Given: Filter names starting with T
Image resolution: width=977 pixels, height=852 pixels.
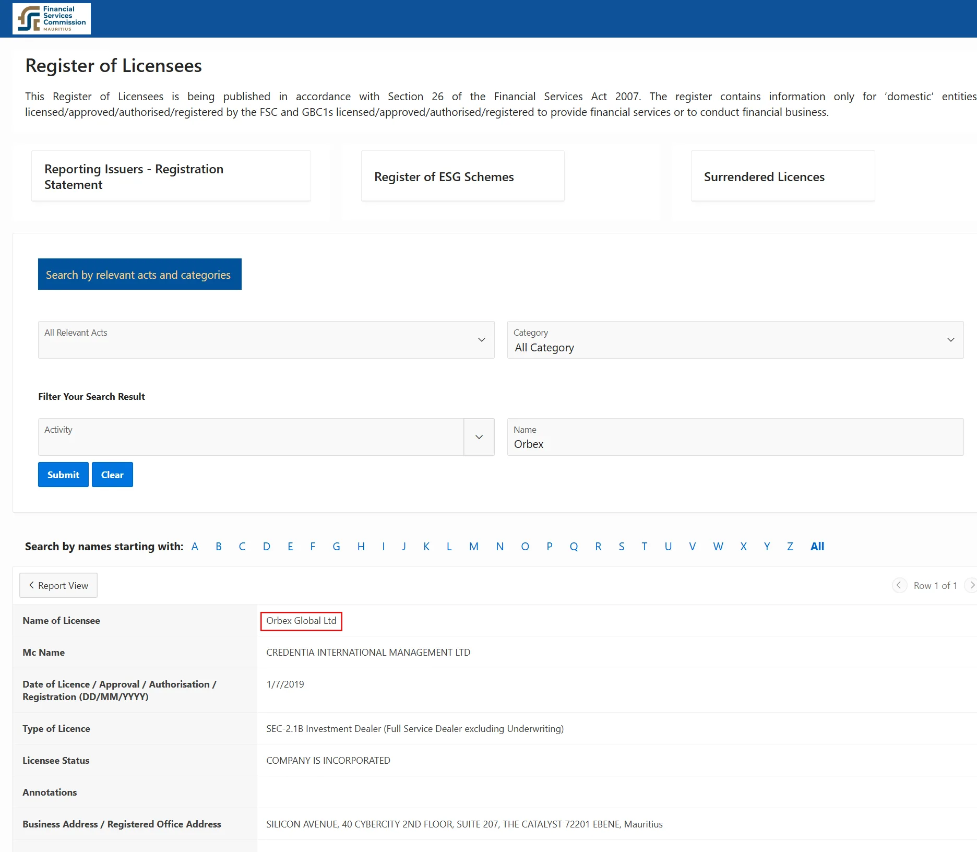Looking at the screenshot, I should [x=645, y=547].
